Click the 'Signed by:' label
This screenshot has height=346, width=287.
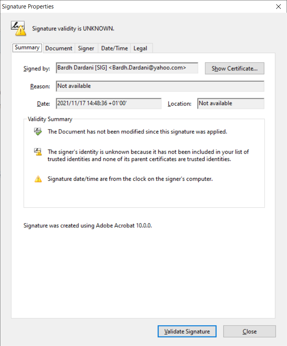point(37,69)
